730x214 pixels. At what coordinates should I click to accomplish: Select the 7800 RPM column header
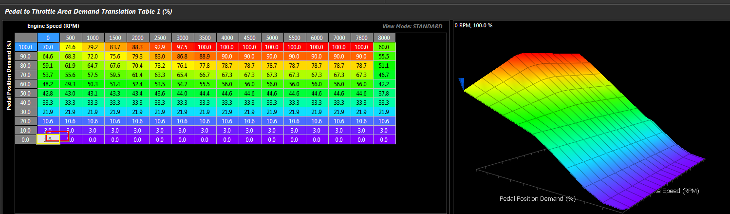tap(362, 38)
